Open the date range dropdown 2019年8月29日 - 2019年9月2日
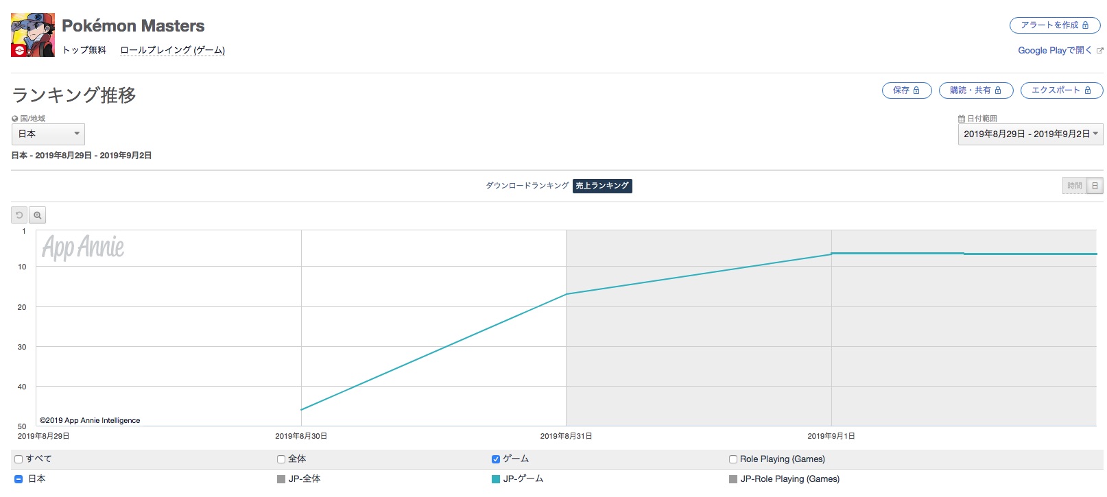Viewport: 1107px width, 497px height. (x=1030, y=134)
